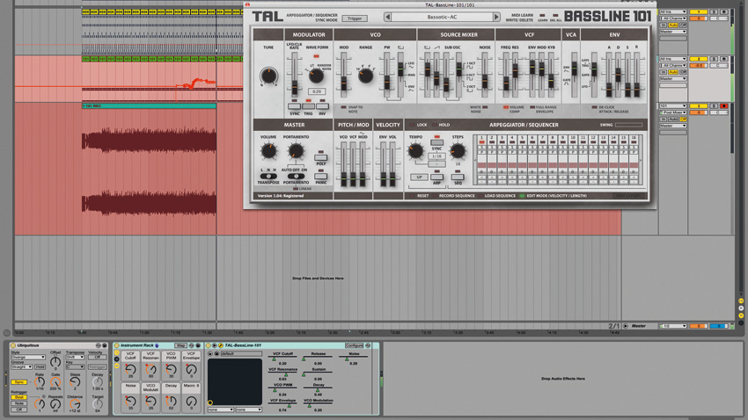Click the SEQ button
Image resolution: width=748 pixels, height=420 pixels.
(x=458, y=177)
